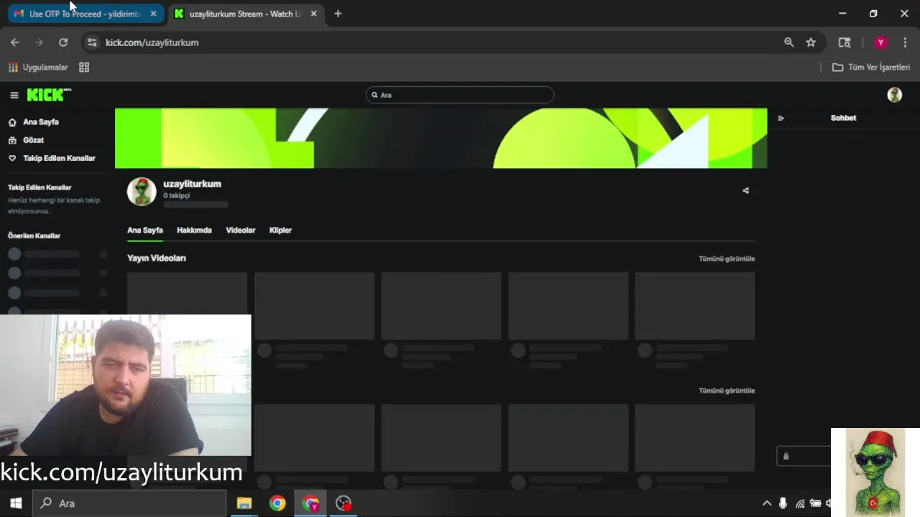Click the address bar URL kick.com/uzayliturkum

pyautogui.click(x=152, y=42)
